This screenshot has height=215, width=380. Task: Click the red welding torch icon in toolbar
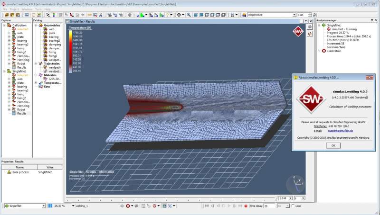pyautogui.click(x=72, y=15)
